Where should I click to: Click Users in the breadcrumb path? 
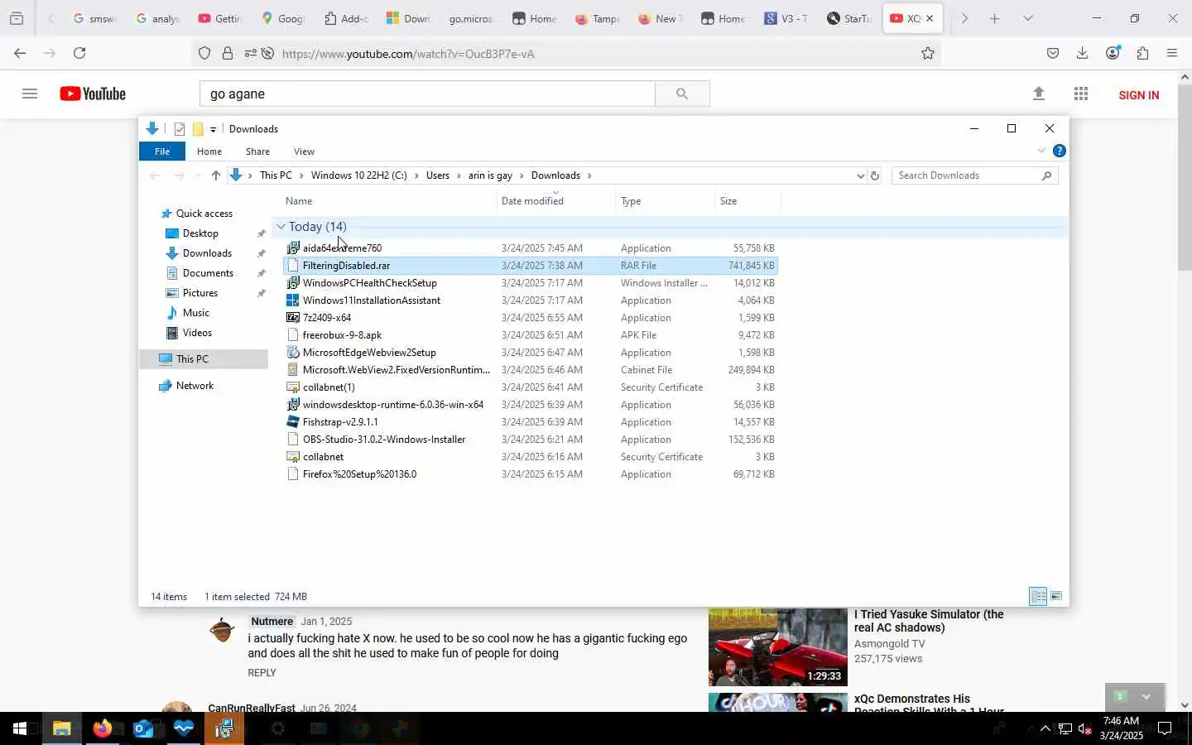click(438, 175)
